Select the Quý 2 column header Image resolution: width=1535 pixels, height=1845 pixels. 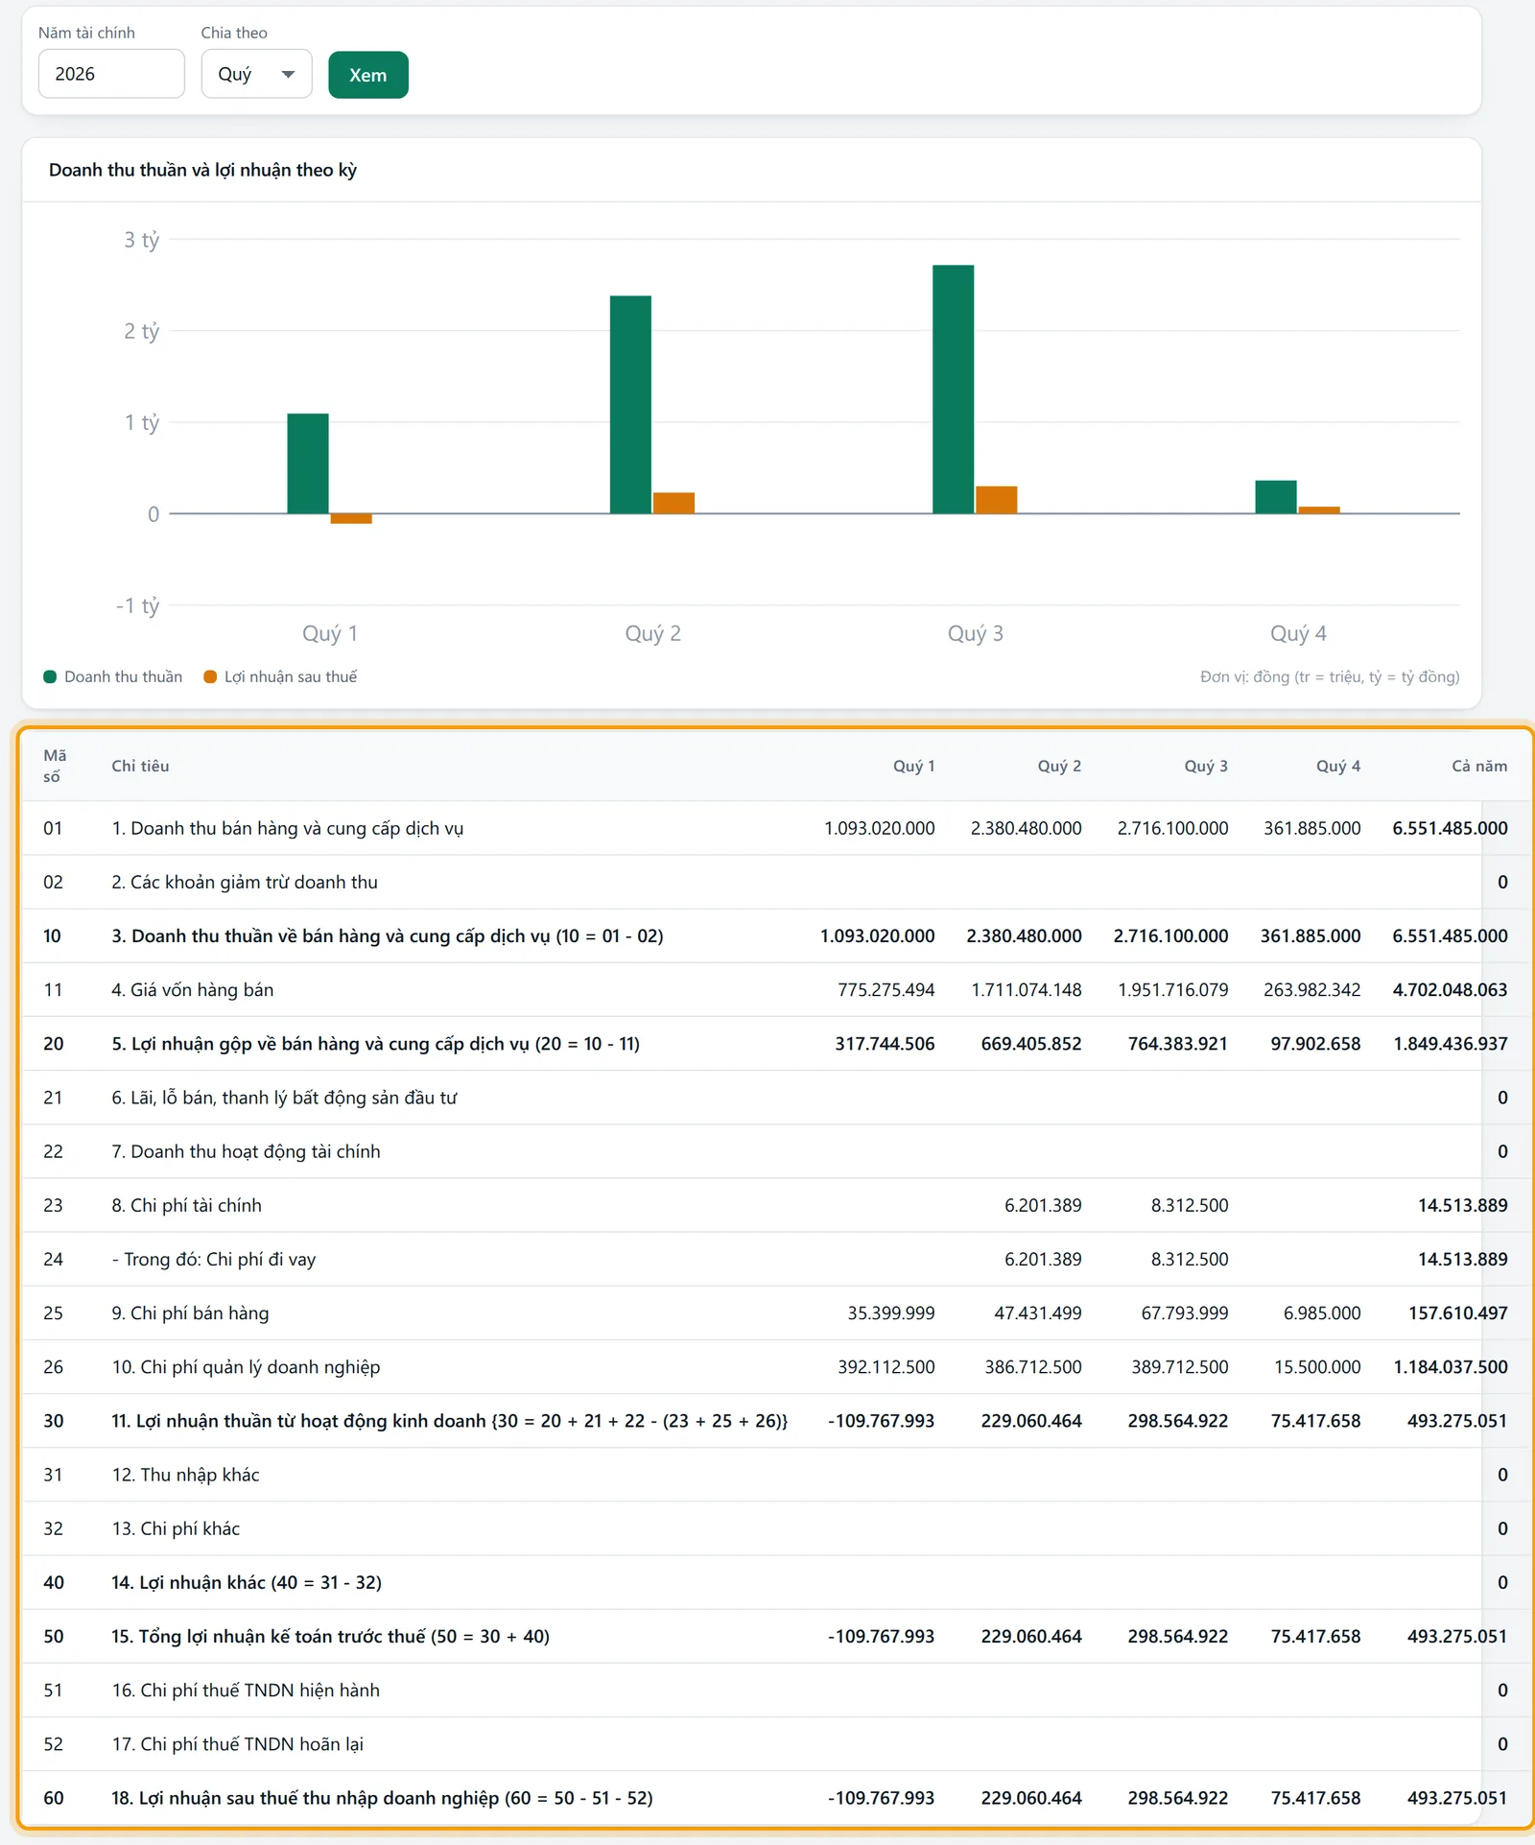[x=1059, y=766]
